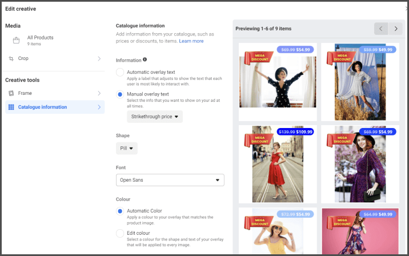Open the Pill shape dropdown
Image resolution: width=409 pixels, height=256 pixels.
point(126,148)
